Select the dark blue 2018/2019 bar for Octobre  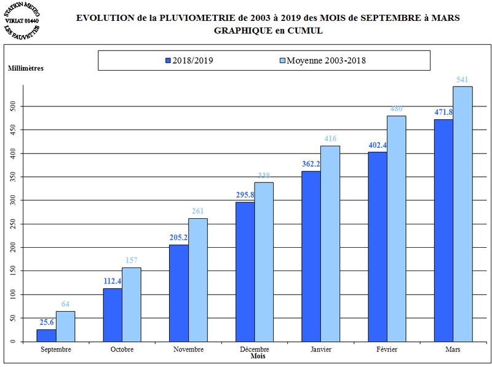point(113,315)
